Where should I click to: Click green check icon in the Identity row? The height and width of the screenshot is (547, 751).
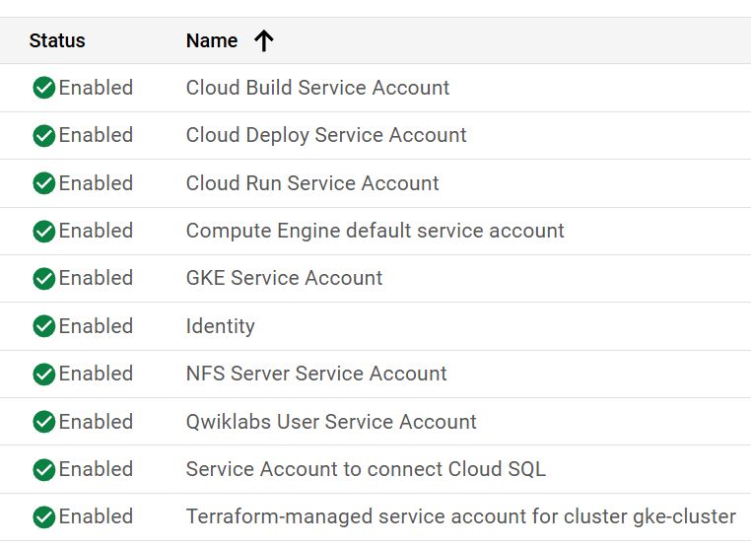44,326
